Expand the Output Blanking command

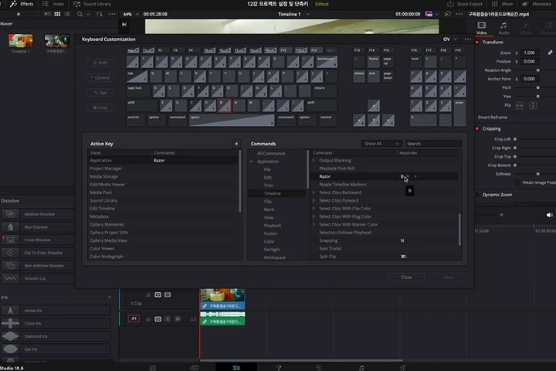[314, 161]
